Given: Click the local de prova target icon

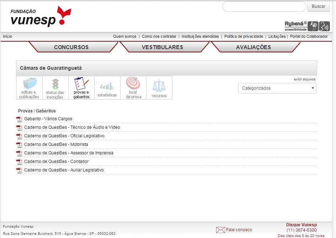Looking at the screenshot, I should (x=133, y=83).
